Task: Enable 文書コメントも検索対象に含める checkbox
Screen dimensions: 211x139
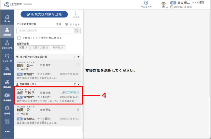Action: click(19, 38)
